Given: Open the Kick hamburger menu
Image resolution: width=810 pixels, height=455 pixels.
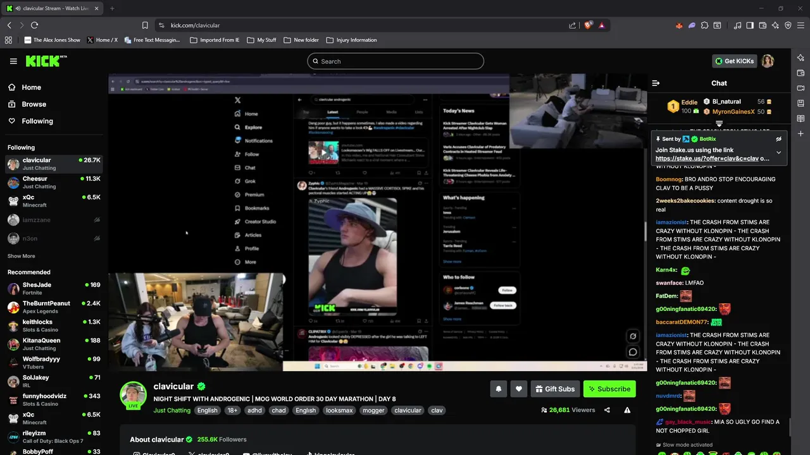Looking at the screenshot, I should [13, 61].
